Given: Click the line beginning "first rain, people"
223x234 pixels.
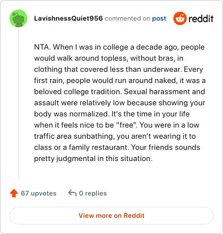Looking at the screenshot, I should point(120,80).
